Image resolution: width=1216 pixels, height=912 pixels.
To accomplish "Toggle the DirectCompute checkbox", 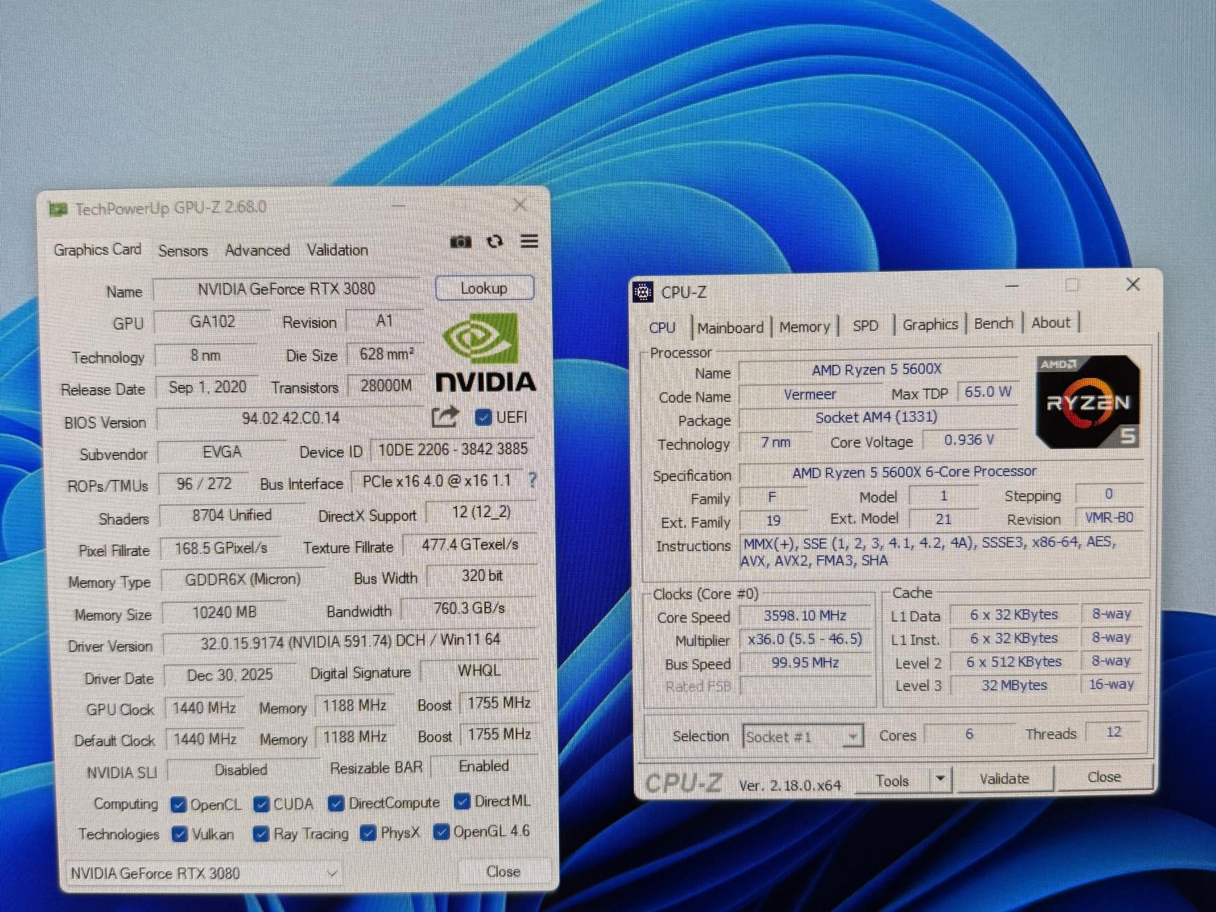I will (335, 803).
